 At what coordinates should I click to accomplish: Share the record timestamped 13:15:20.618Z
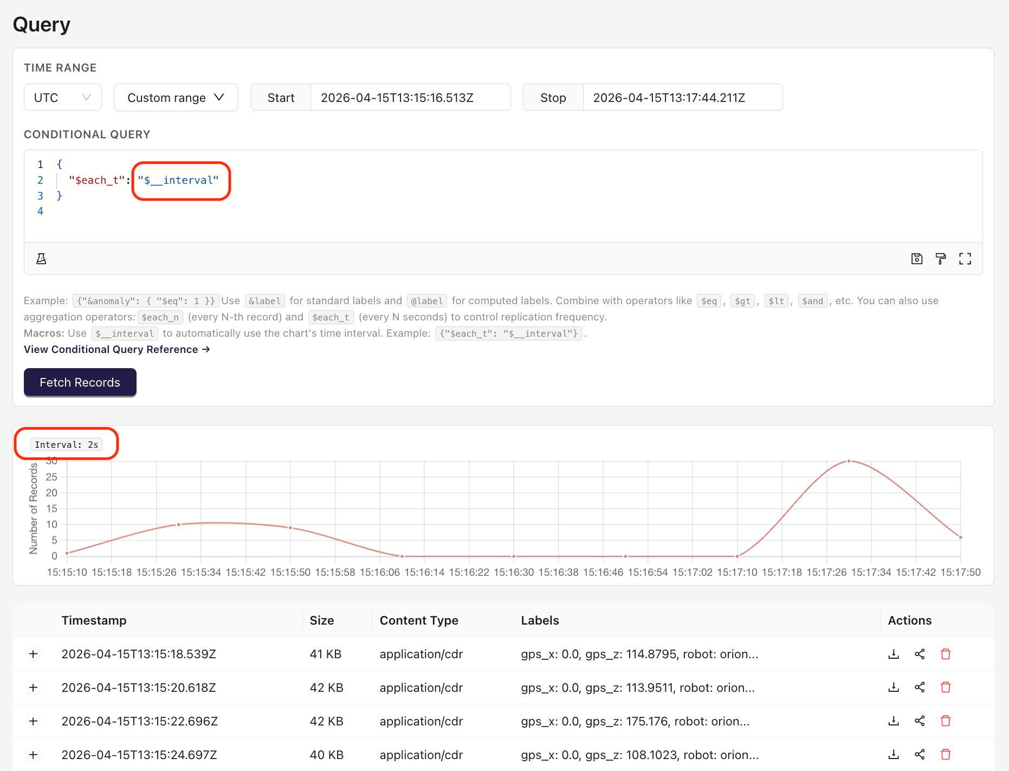point(920,688)
